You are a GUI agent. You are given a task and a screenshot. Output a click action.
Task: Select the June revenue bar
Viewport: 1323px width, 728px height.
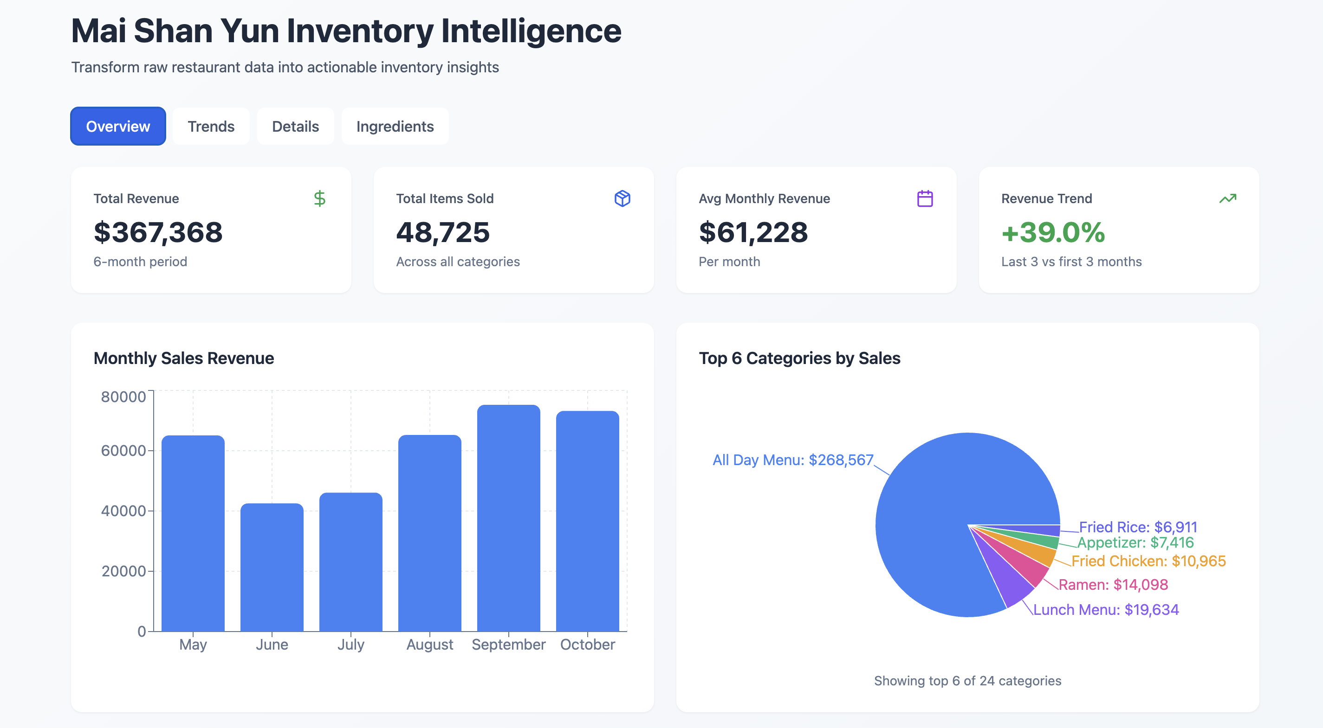272,567
